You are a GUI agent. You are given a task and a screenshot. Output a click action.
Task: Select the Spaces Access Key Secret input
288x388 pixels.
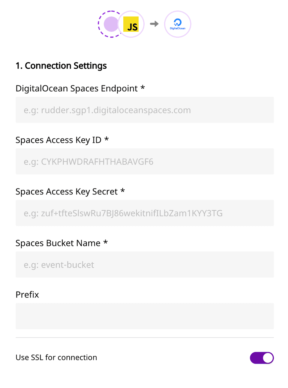click(145, 213)
